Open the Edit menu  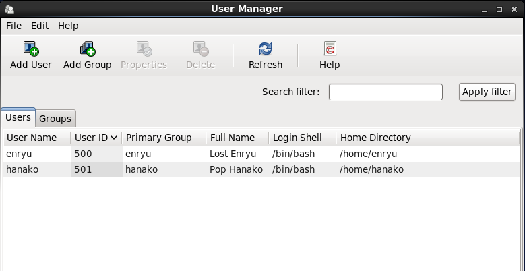[x=40, y=26]
